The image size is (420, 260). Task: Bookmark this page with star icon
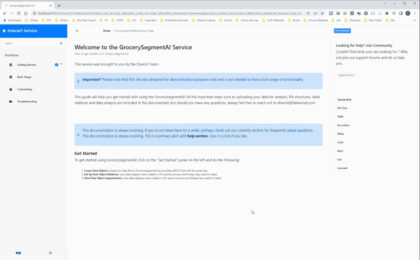tap(323, 13)
